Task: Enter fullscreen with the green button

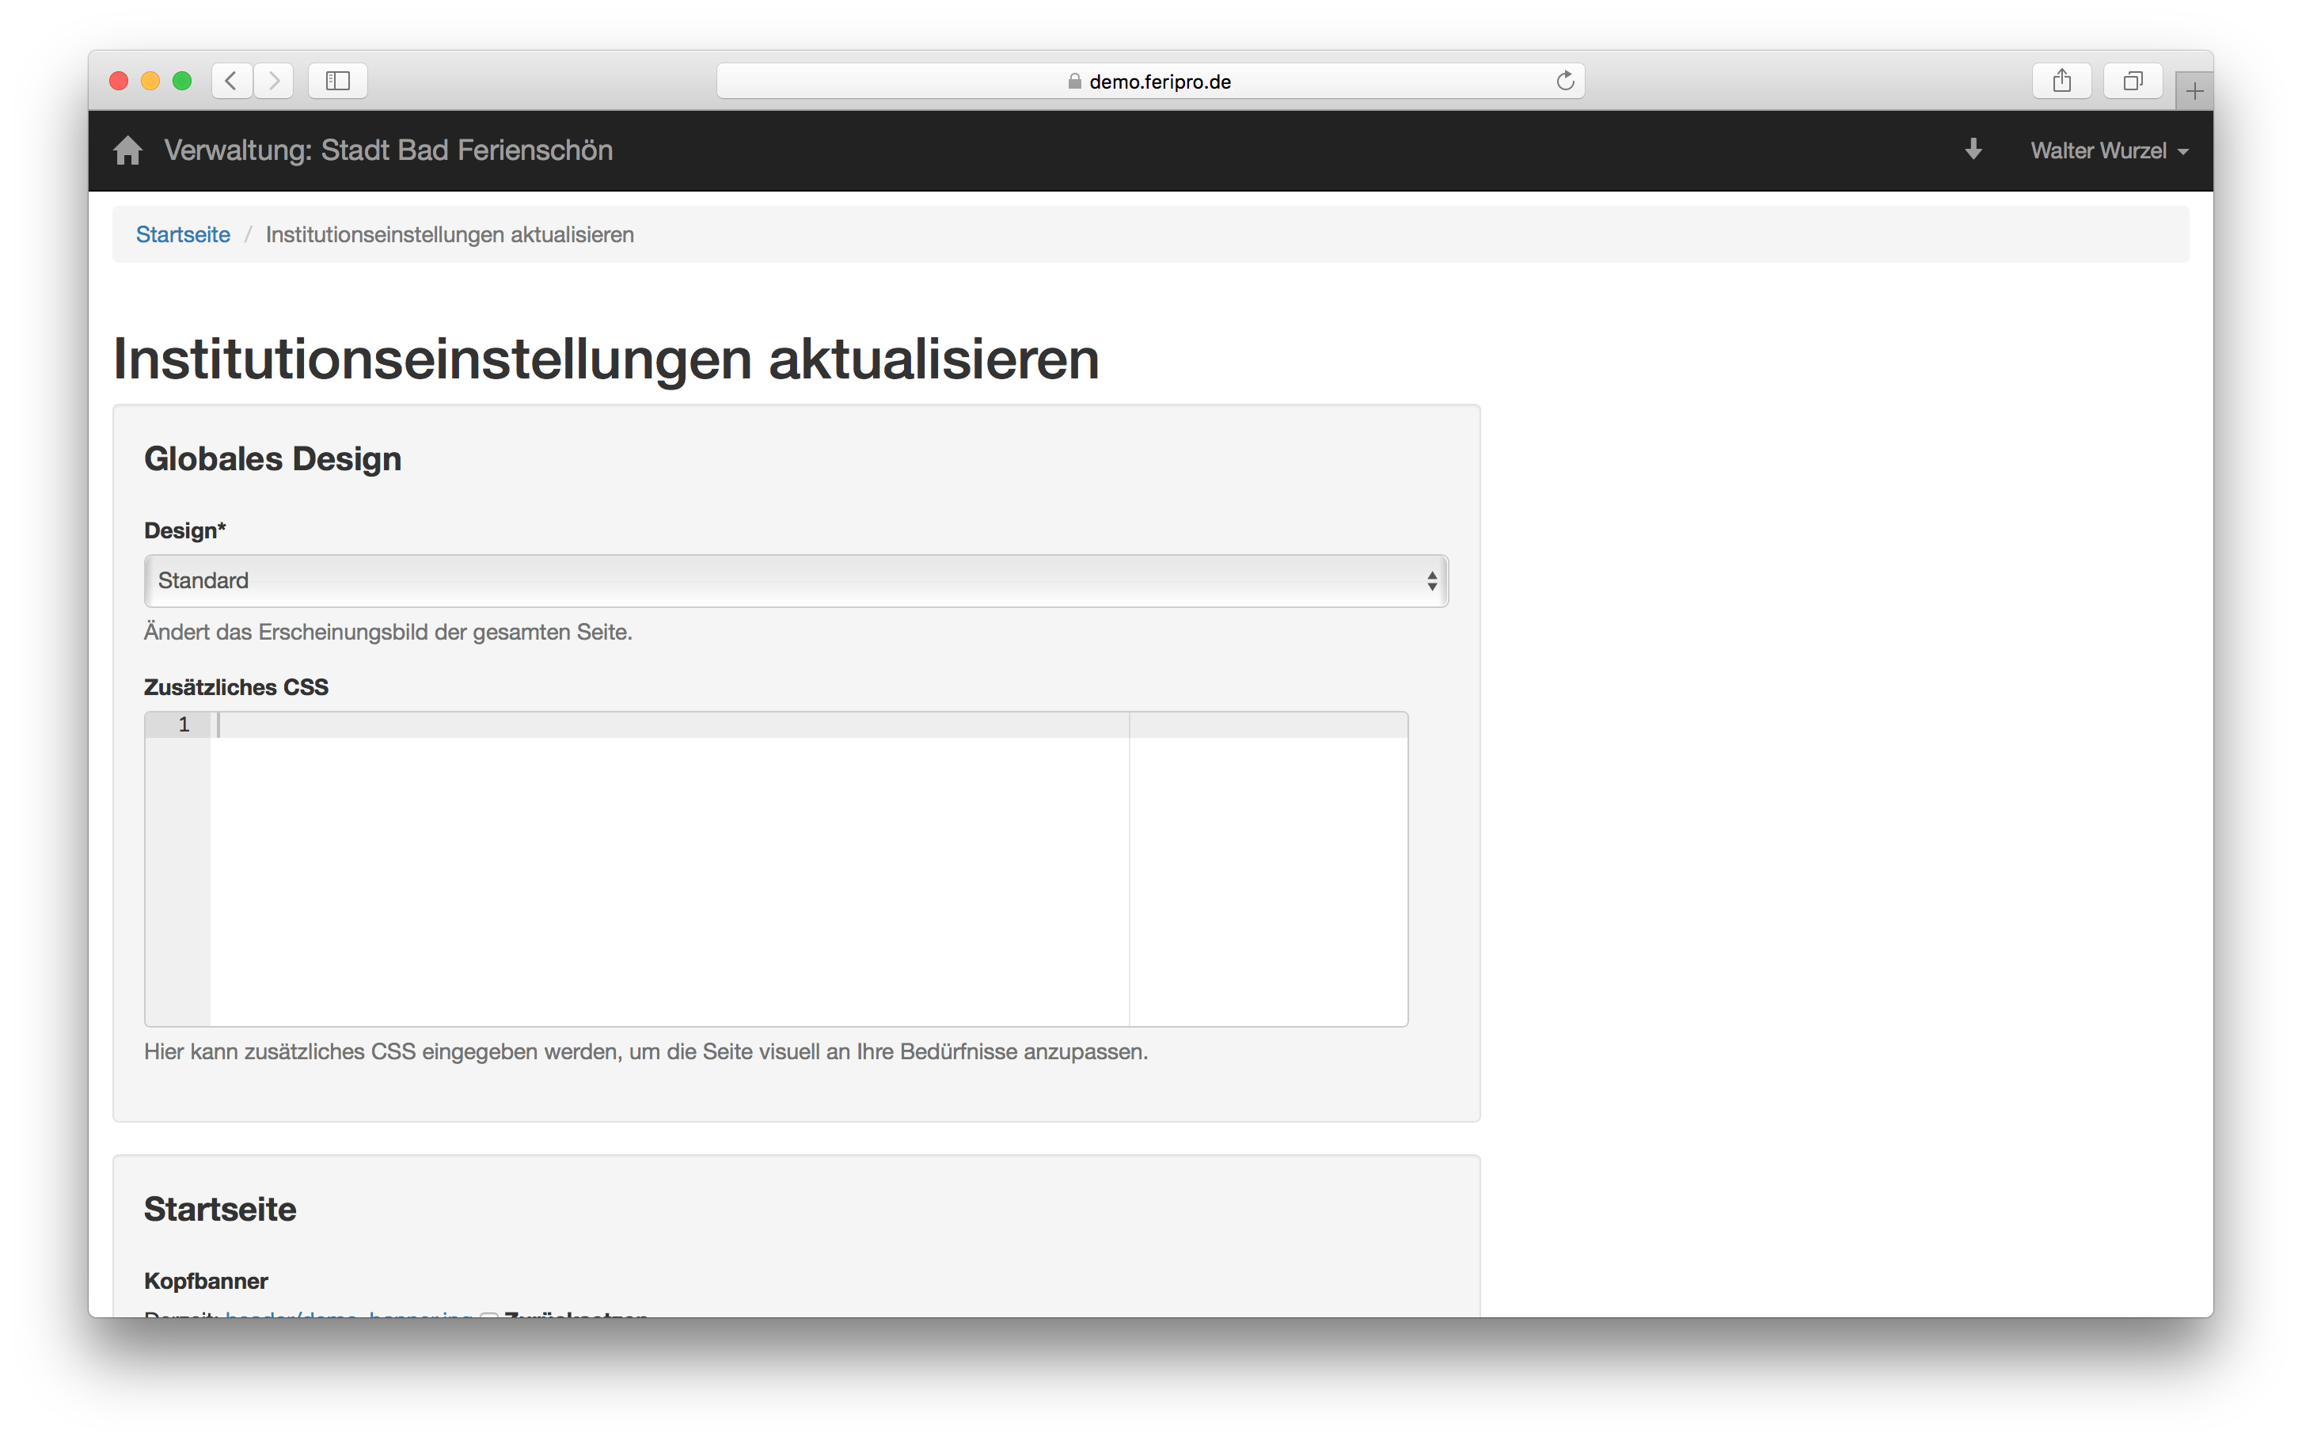Action: [182, 82]
